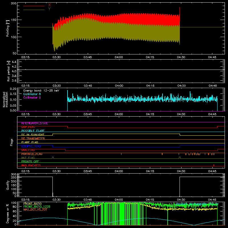Click the olive Y legend line
This screenshot has height=228, width=228.
tap(34, 10)
